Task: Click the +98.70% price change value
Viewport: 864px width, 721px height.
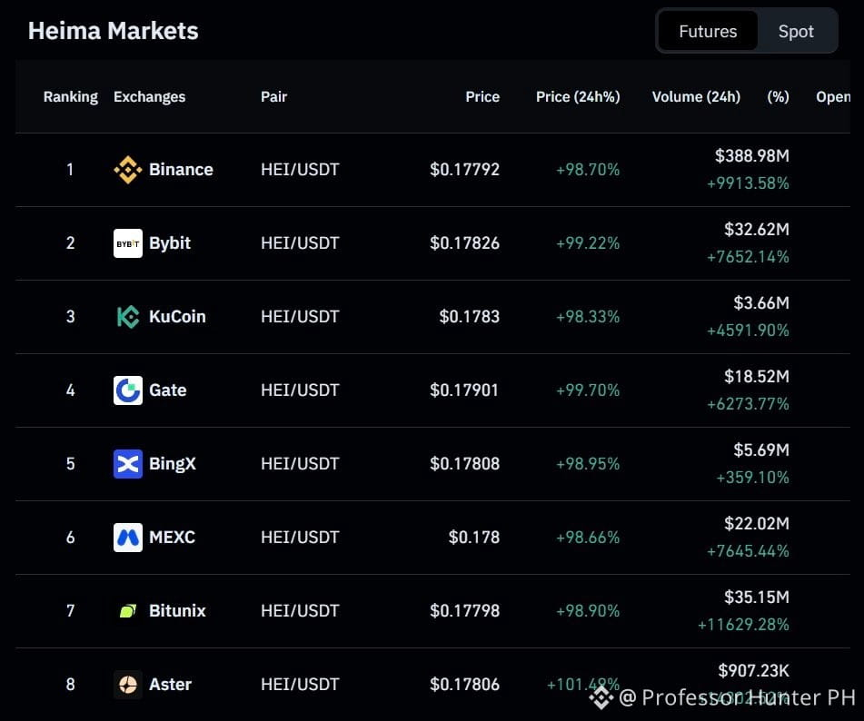Action: tap(588, 170)
